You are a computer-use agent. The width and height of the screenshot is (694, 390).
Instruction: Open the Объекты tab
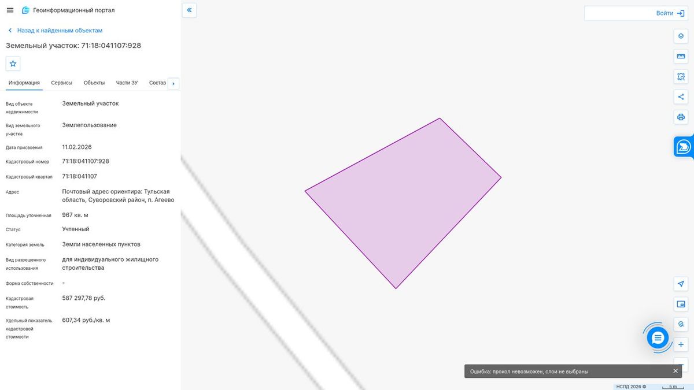pos(94,83)
